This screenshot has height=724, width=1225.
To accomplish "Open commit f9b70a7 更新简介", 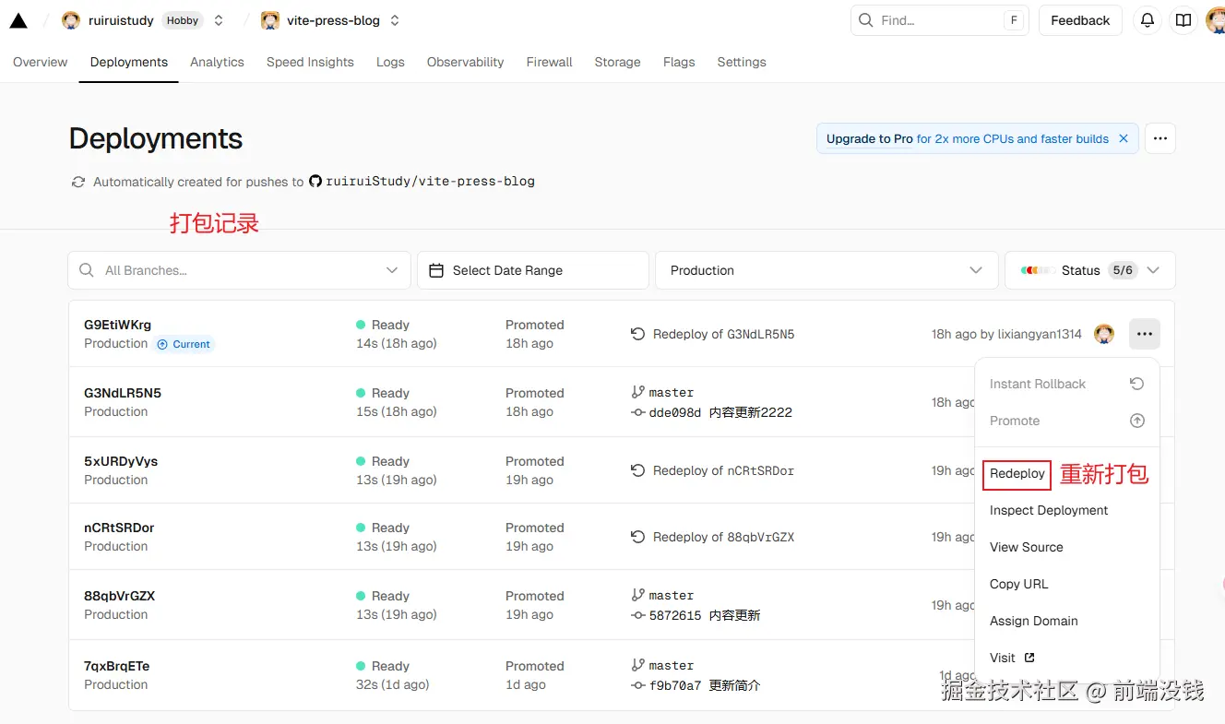I will pyautogui.click(x=705, y=685).
